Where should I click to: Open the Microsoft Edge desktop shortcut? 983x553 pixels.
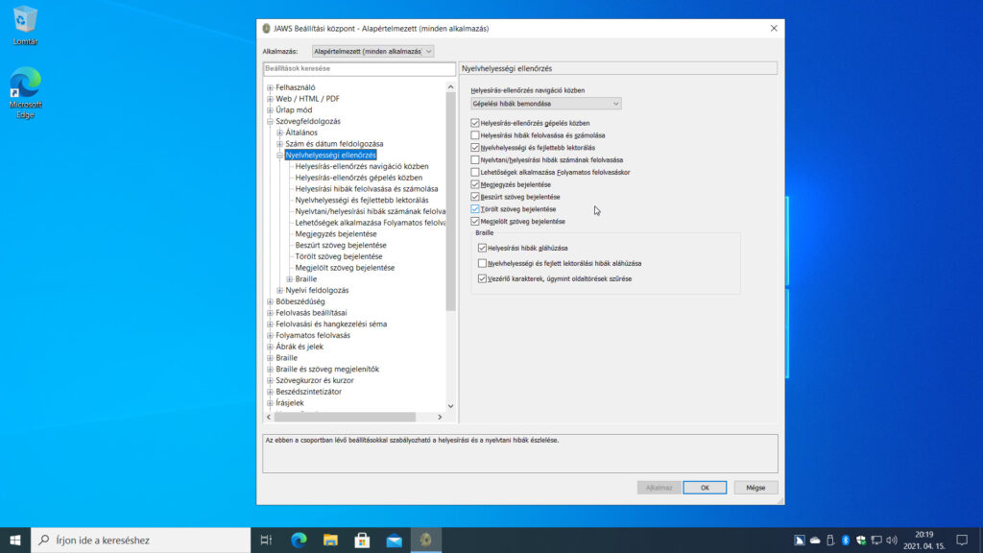tap(25, 92)
